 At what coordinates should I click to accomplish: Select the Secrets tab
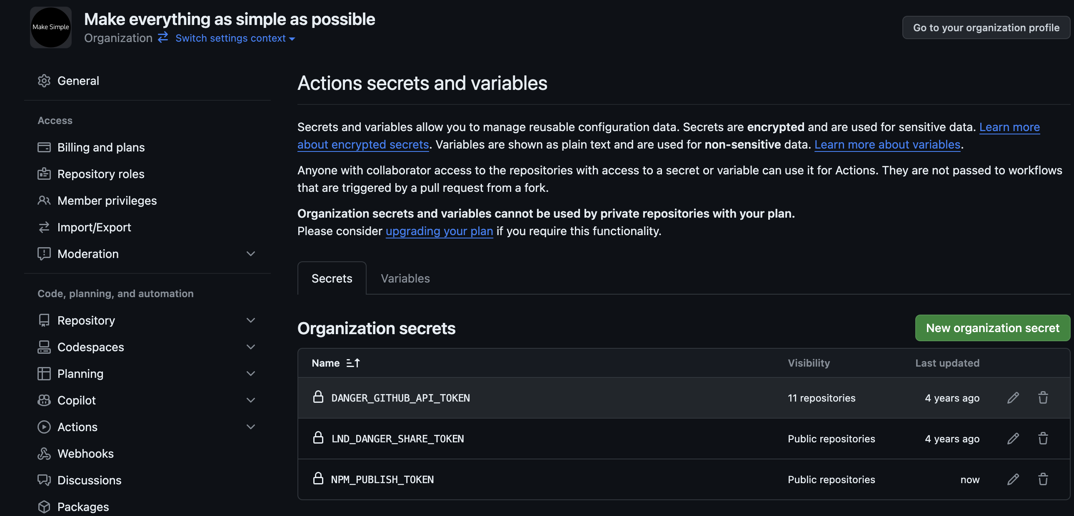pos(332,278)
